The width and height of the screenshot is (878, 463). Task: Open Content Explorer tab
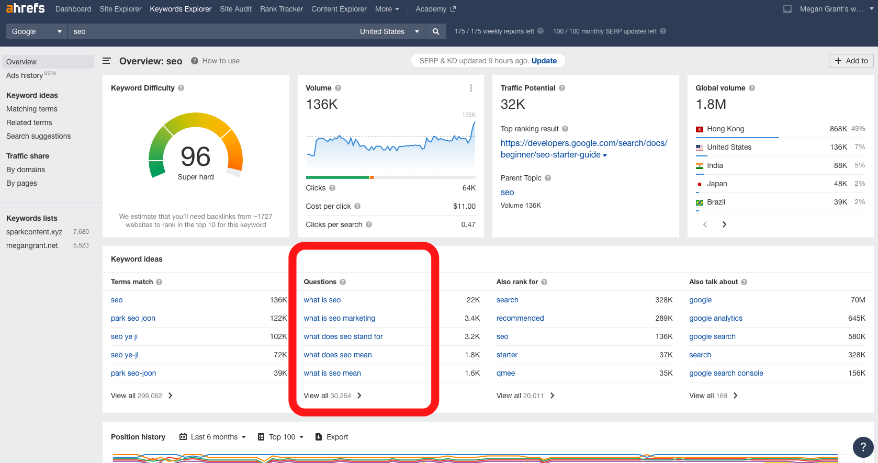point(339,9)
